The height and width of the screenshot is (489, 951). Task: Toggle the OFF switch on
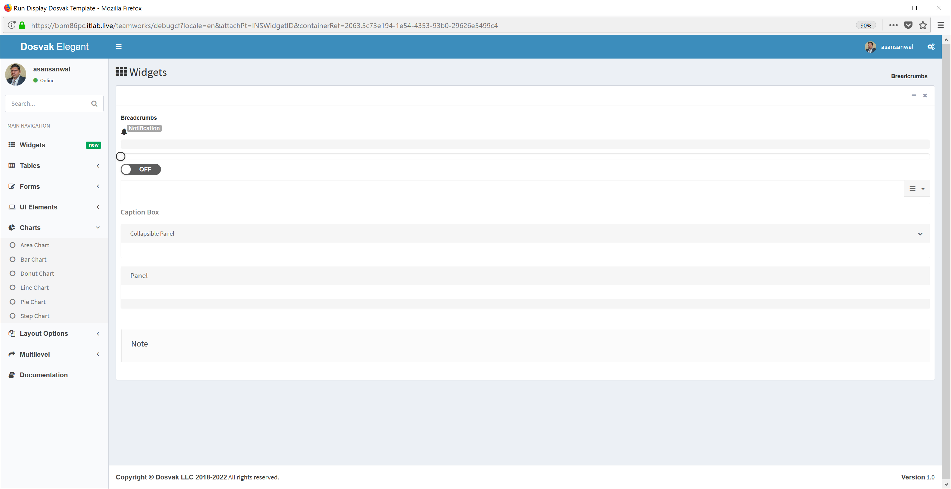click(x=141, y=169)
